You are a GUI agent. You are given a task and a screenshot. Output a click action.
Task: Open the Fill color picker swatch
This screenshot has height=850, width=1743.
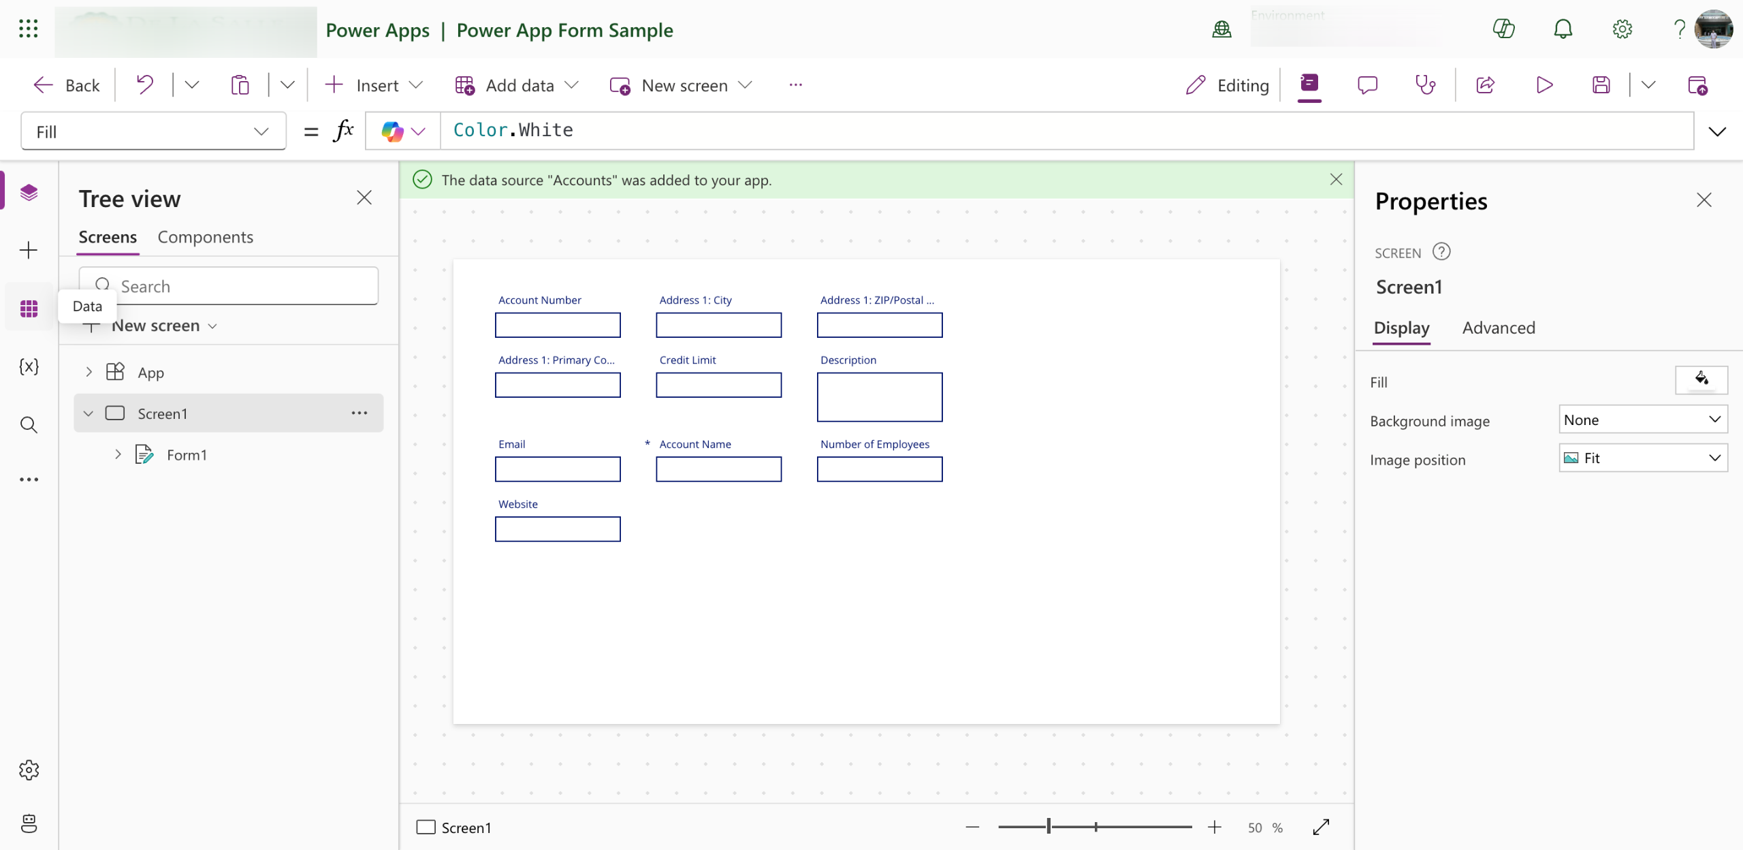click(1701, 380)
